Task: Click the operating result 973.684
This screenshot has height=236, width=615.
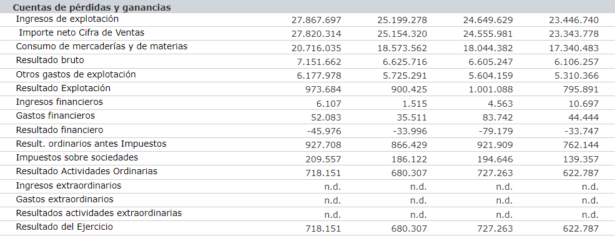Action: pos(323,89)
